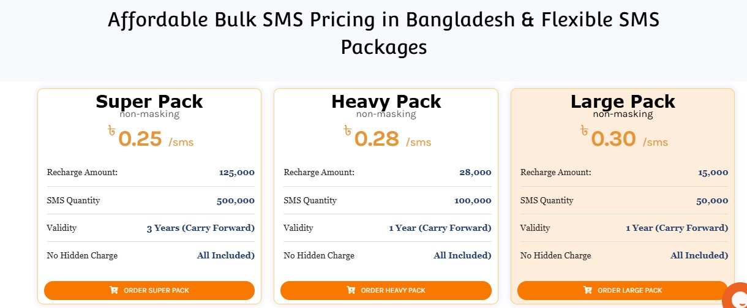The width and height of the screenshot is (747, 308).
Task: Click the cart icon in Order Super Pack
Action: tap(114, 290)
